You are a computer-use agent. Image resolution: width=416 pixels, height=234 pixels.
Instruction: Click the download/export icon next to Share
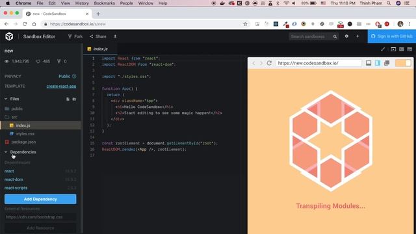coord(115,36)
